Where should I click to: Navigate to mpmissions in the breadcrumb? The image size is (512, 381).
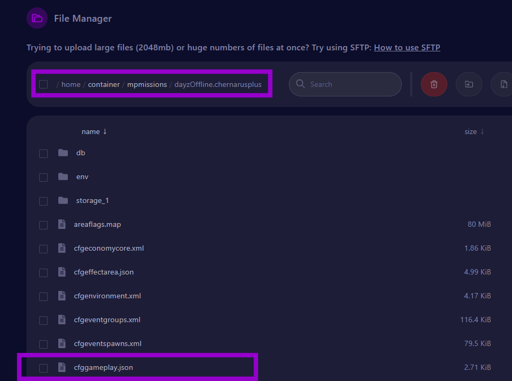(x=147, y=84)
